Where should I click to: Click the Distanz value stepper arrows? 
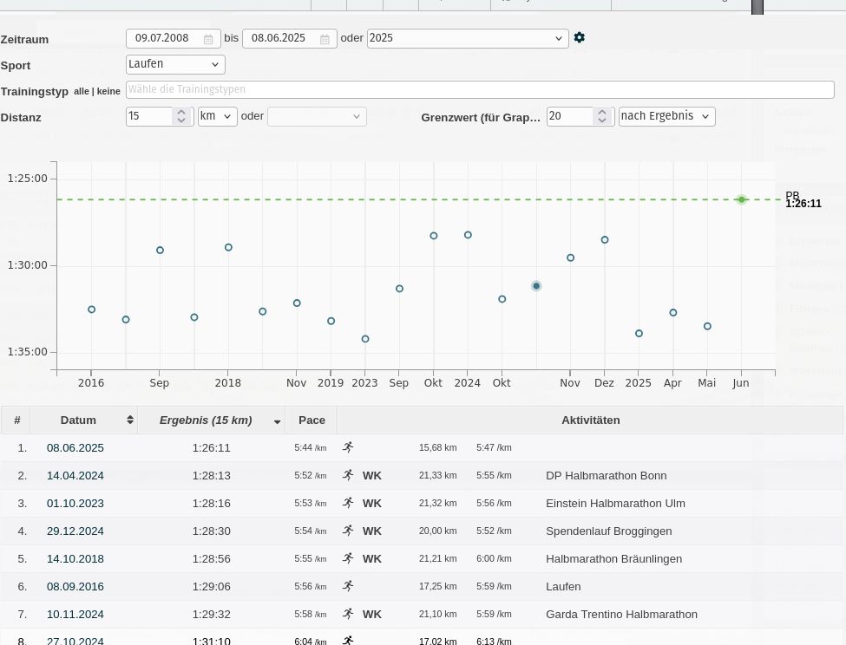coord(181,116)
